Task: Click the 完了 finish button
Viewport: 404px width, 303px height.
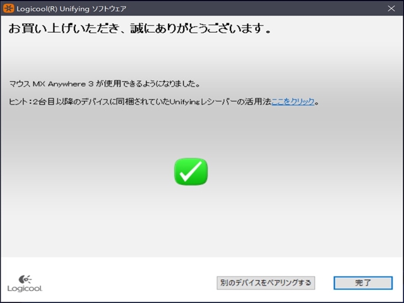Action: pos(363,283)
